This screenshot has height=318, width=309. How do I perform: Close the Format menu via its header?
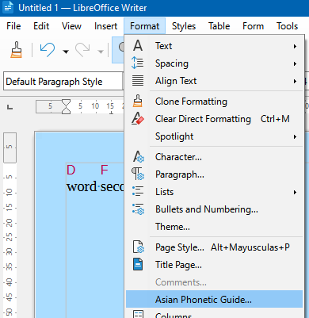point(144,26)
